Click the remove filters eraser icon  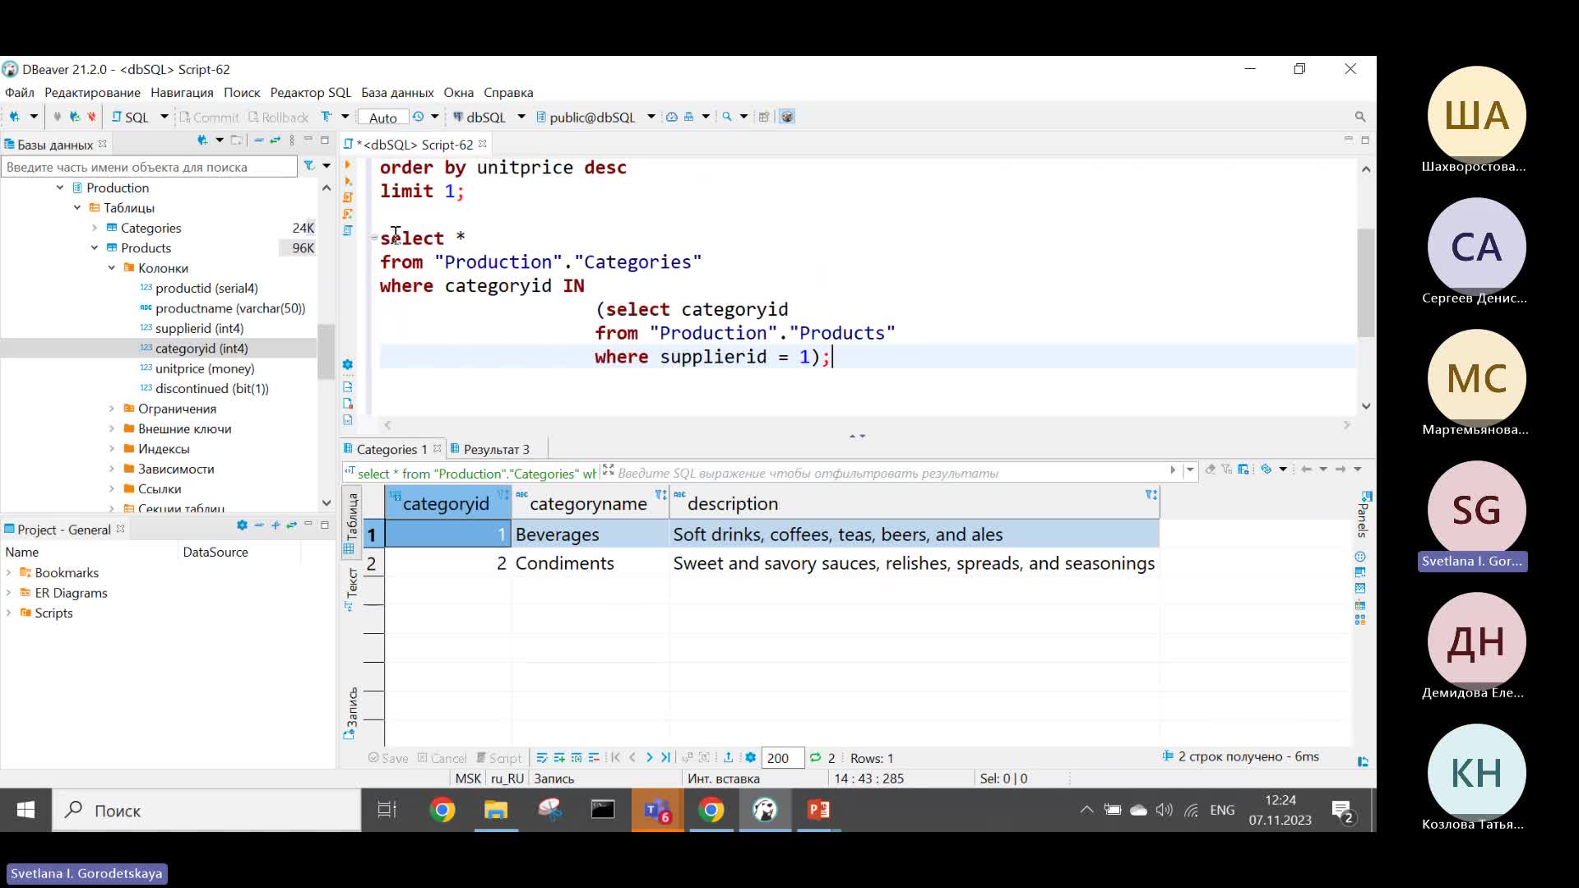[x=1210, y=469]
